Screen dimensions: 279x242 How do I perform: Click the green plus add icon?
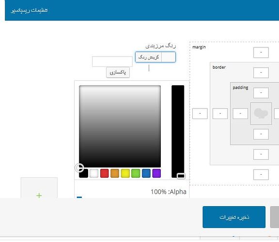pyautogui.click(x=39, y=196)
